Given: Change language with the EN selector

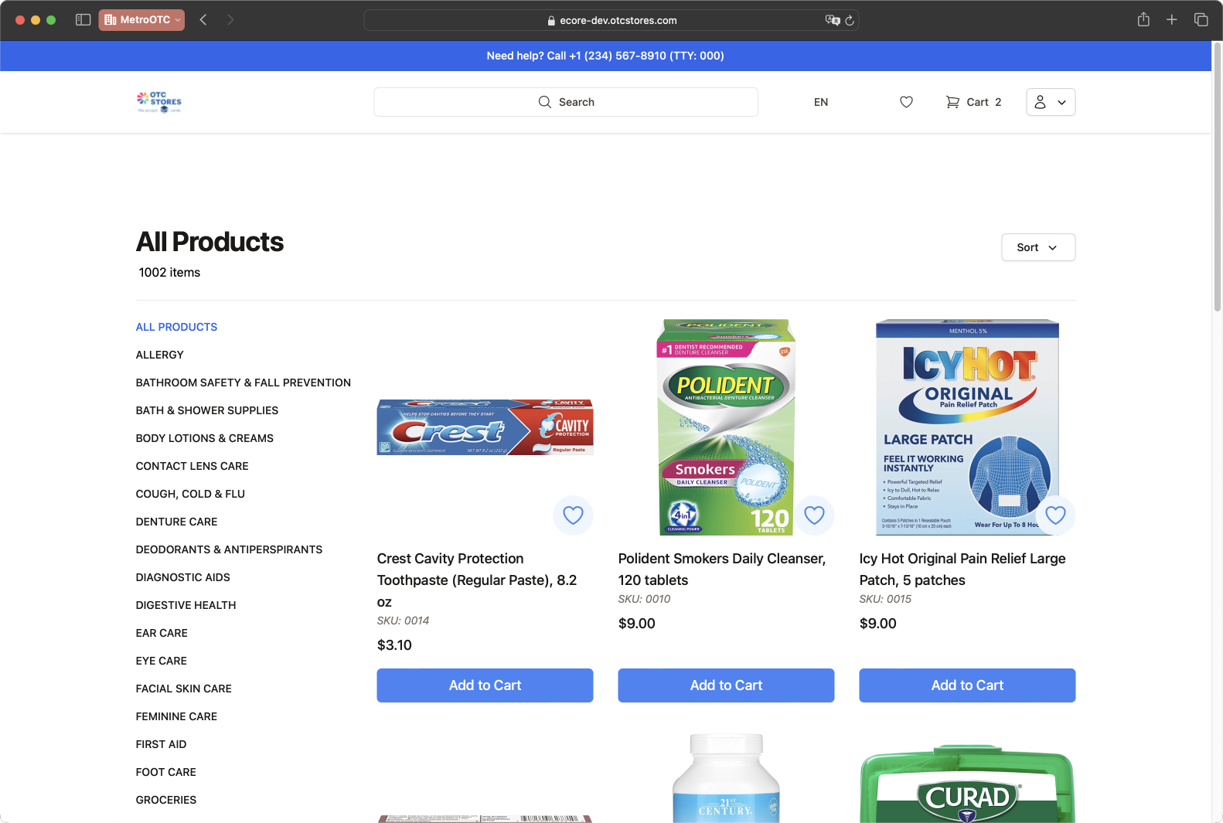Looking at the screenshot, I should (821, 102).
